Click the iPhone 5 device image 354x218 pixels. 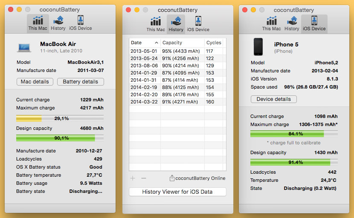coord(258,47)
